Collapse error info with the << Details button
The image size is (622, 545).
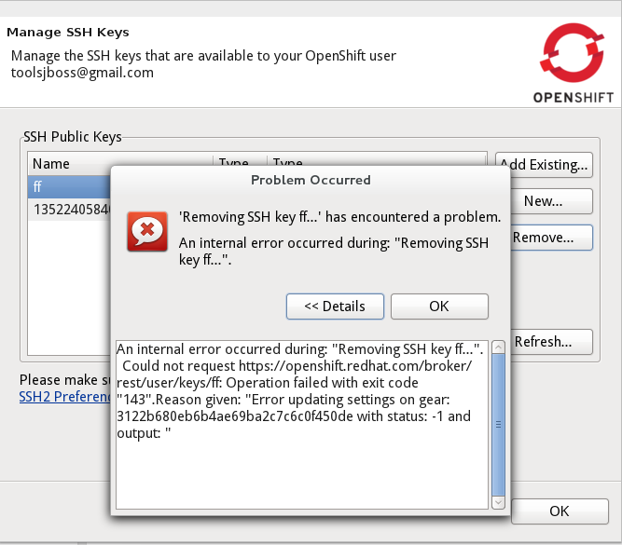point(335,307)
